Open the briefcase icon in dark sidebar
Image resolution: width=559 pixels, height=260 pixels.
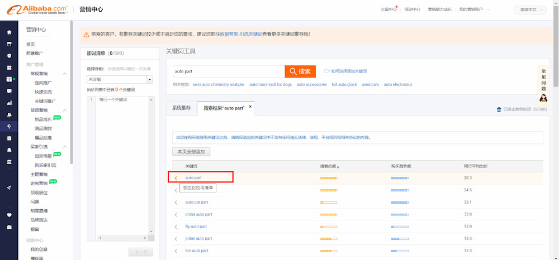coord(10,227)
